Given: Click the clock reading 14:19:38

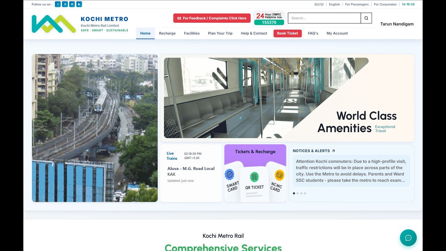Looking at the screenshot, I should pyautogui.click(x=408, y=5).
